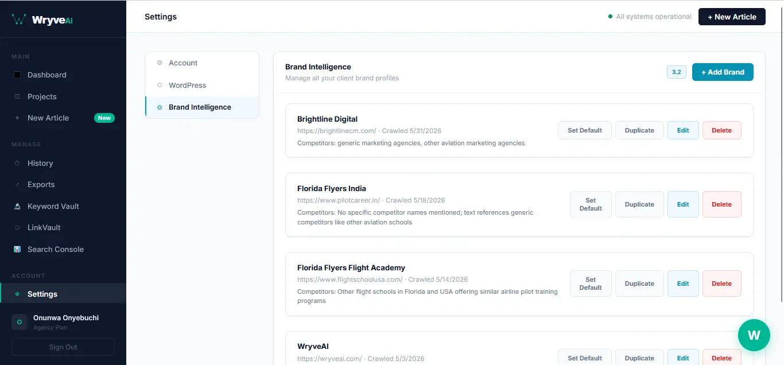Click the Projects icon in sidebar
784x365 pixels.
(x=17, y=96)
